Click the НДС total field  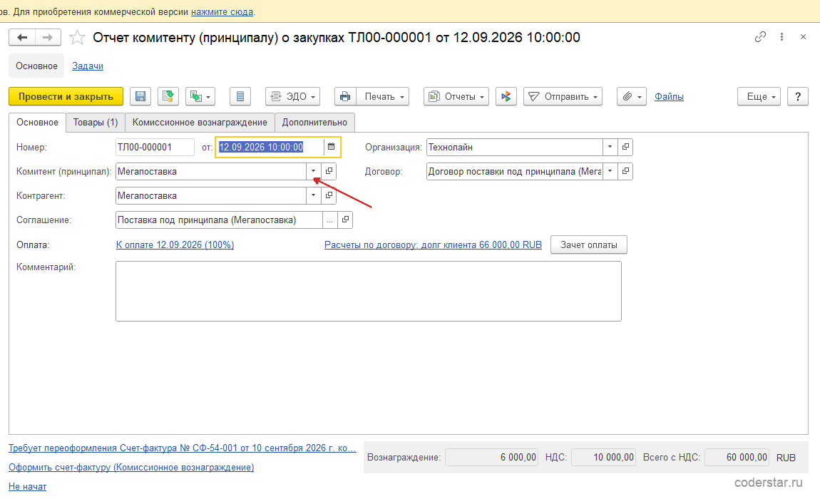coord(603,457)
